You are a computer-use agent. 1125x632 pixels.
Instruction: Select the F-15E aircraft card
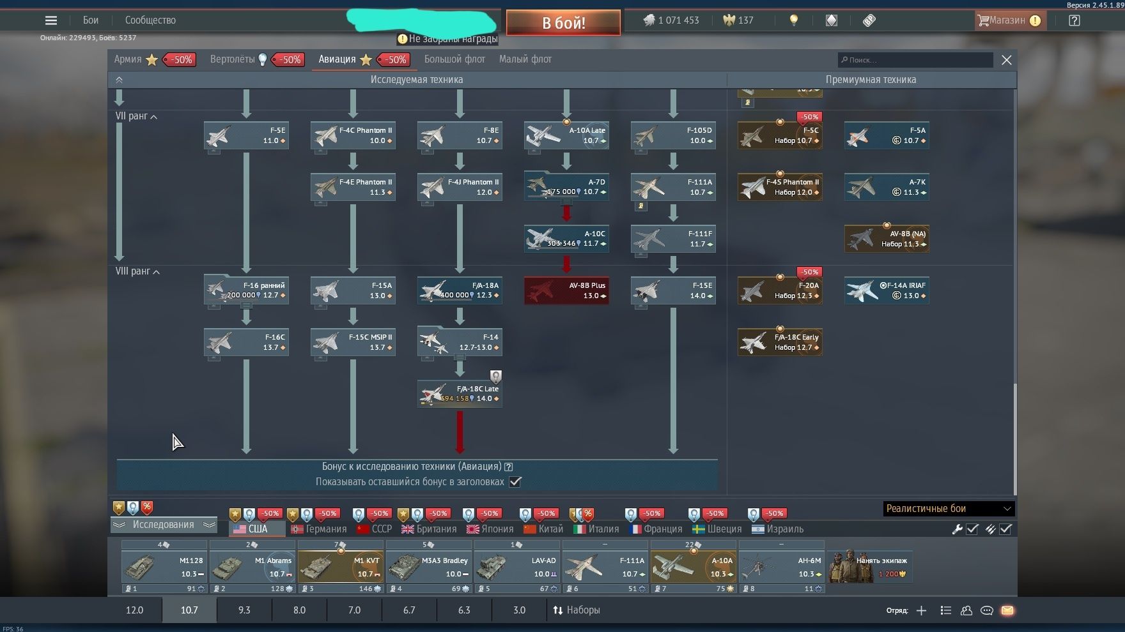(x=673, y=290)
